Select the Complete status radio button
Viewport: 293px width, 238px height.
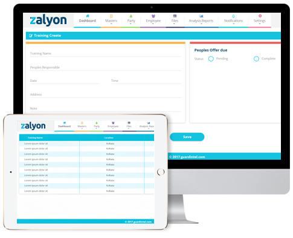[256, 58]
